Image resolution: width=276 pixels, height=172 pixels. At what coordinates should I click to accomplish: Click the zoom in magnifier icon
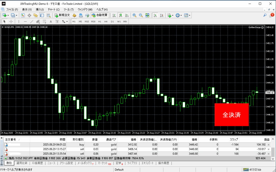coord(134,15)
